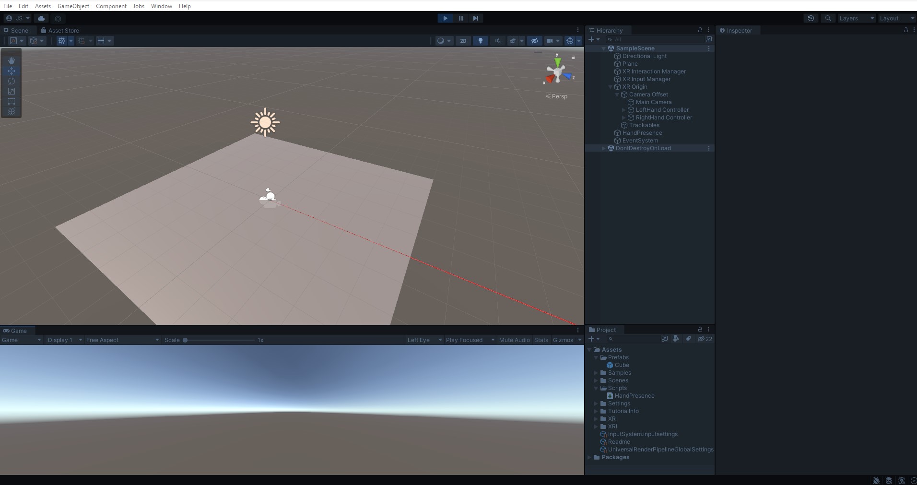The image size is (917, 485).
Task: Toggle scene lighting
Action: [481, 41]
